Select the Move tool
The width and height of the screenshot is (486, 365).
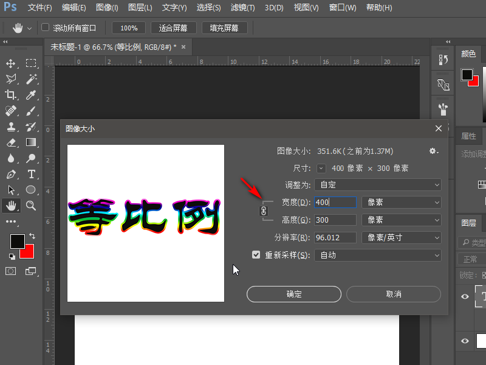coord(11,64)
